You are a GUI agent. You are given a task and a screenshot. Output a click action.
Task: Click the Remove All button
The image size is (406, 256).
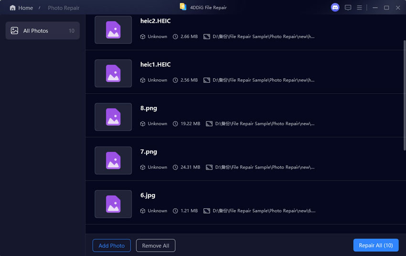[x=156, y=245]
